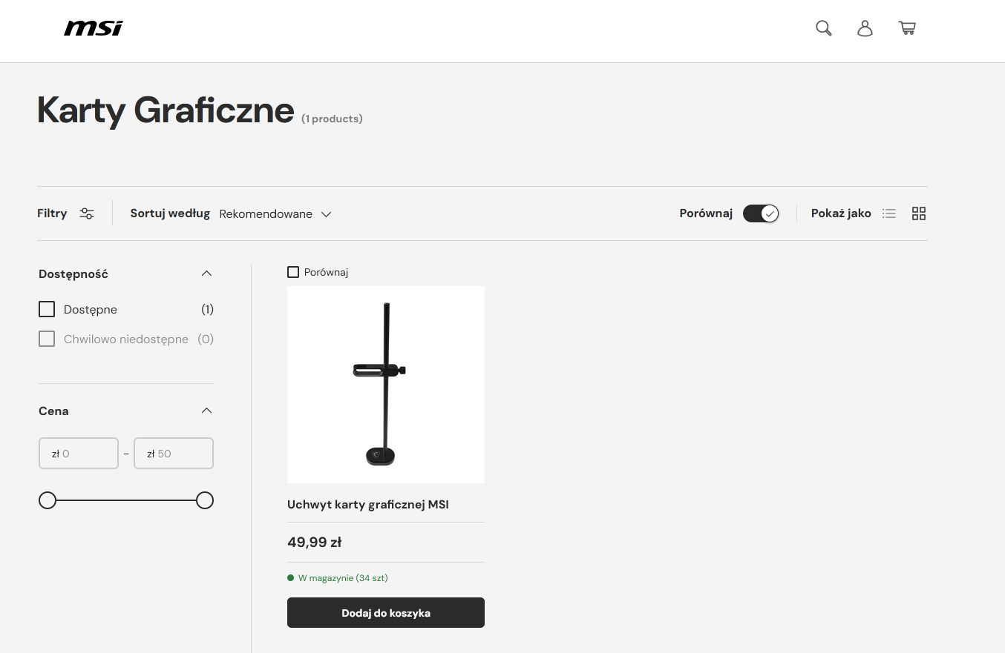Click the minimum price slider handle

coord(48,500)
